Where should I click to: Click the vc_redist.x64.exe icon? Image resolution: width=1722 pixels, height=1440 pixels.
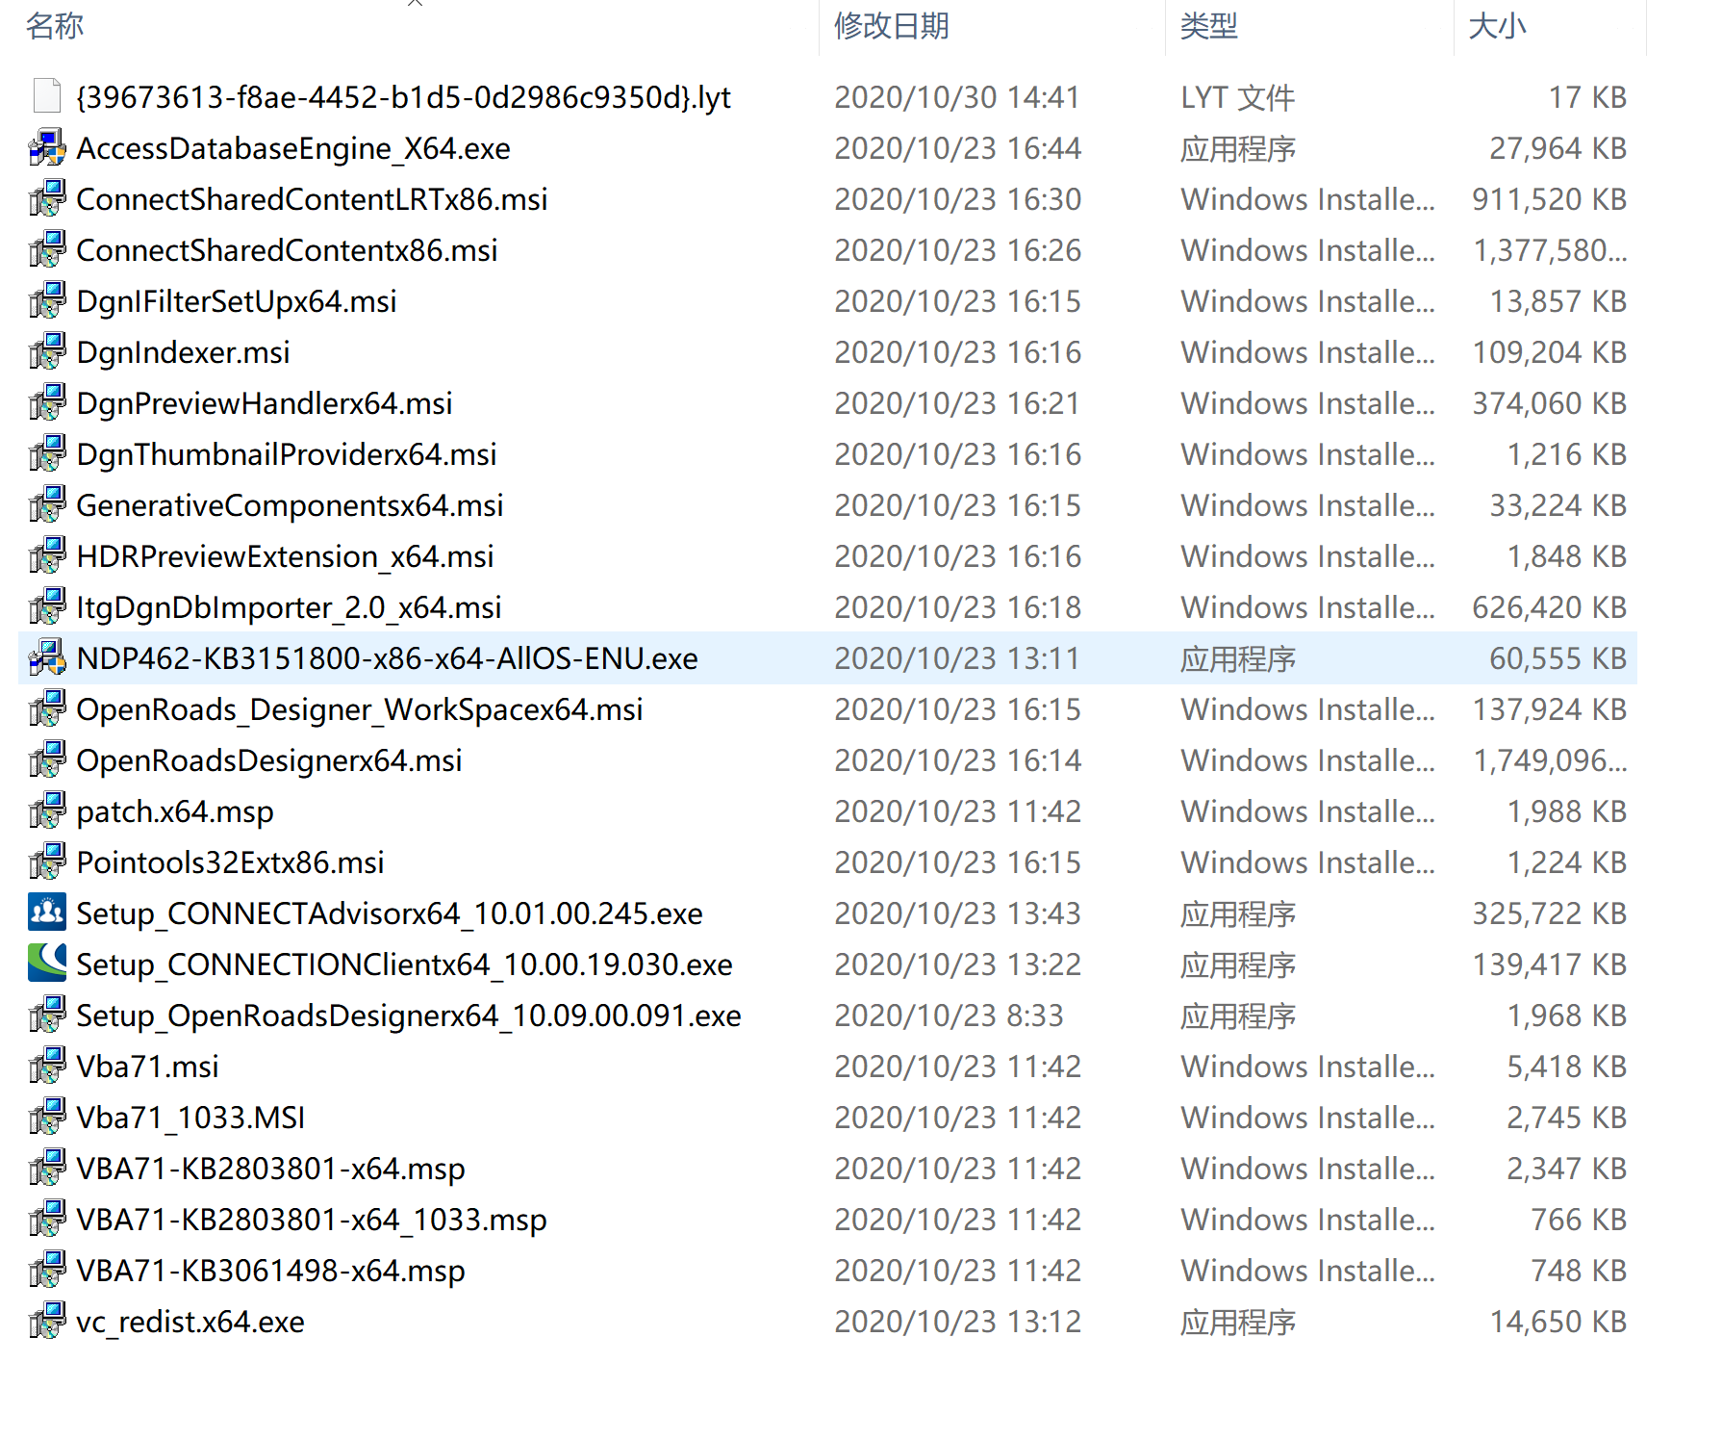(x=47, y=1321)
